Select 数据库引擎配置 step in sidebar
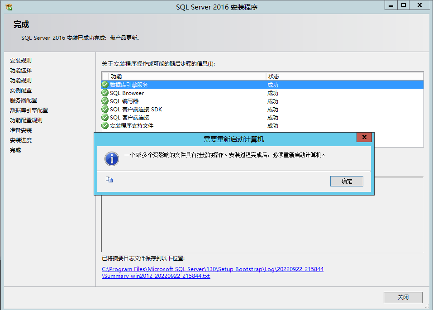 29,110
